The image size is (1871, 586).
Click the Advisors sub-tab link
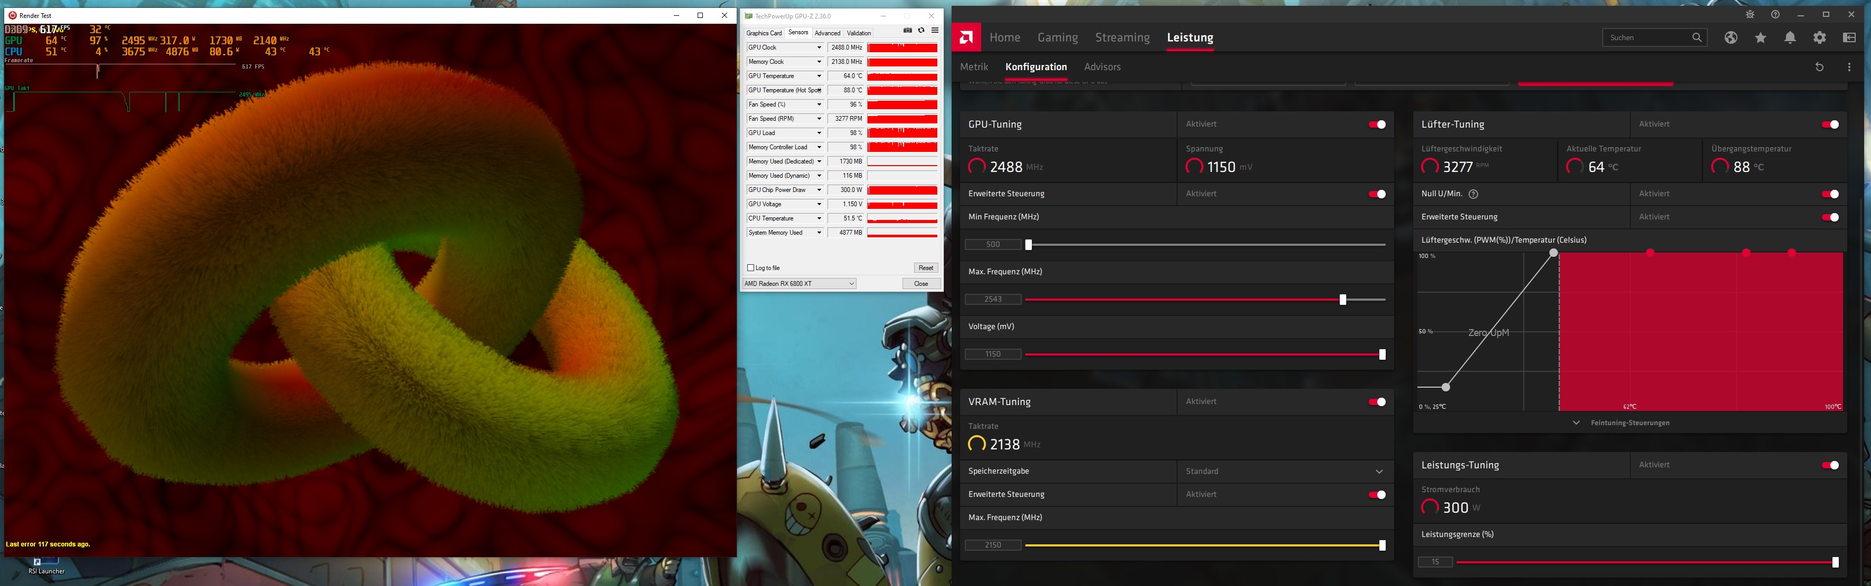coord(1102,66)
